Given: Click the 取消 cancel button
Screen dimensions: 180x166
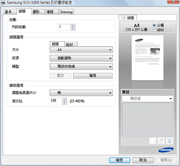Looking at the screenshot, I should [143, 160].
